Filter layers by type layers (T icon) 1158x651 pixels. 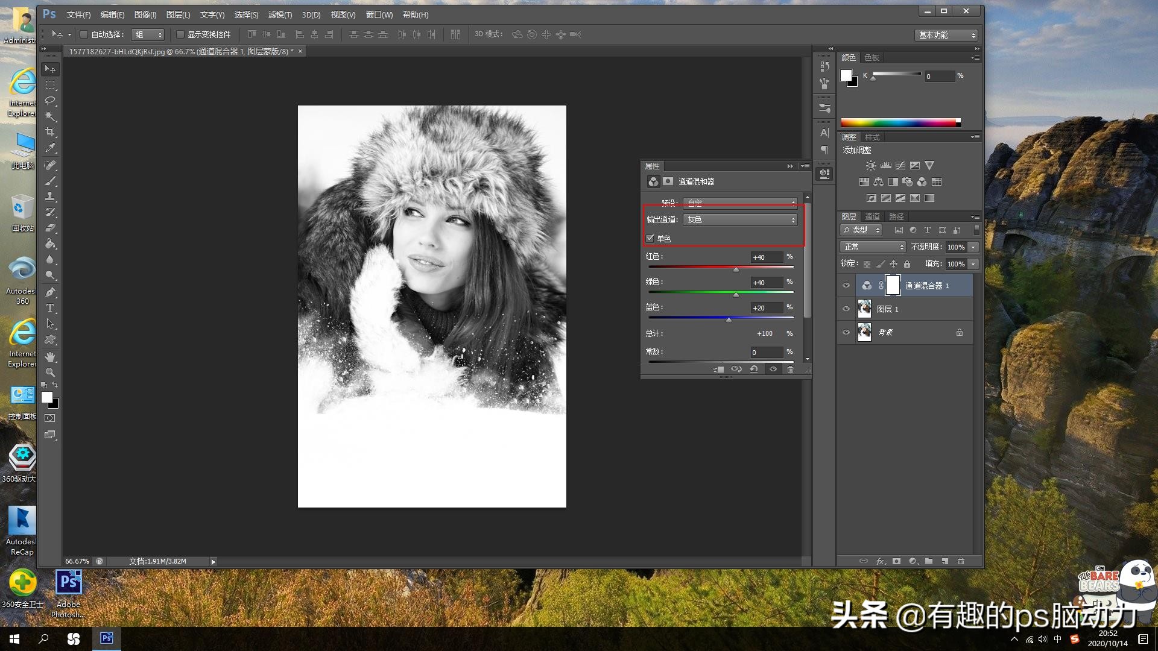[928, 230]
